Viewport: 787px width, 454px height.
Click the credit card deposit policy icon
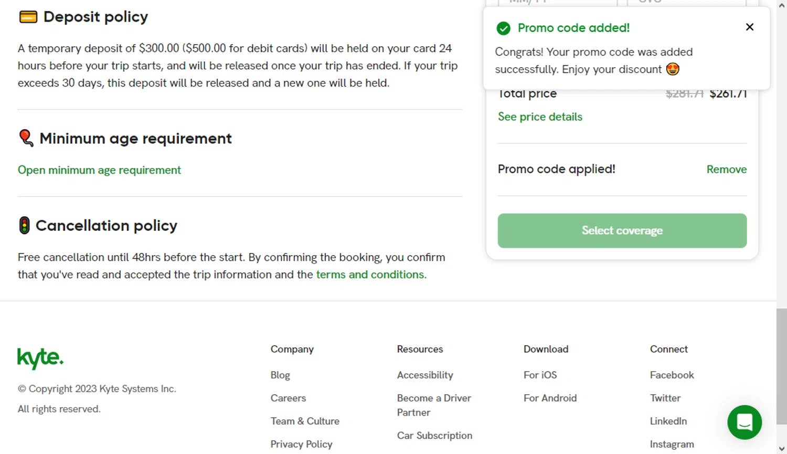pos(28,17)
